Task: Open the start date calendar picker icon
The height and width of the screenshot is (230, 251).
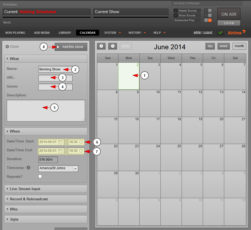Action: click(x=61, y=142)
